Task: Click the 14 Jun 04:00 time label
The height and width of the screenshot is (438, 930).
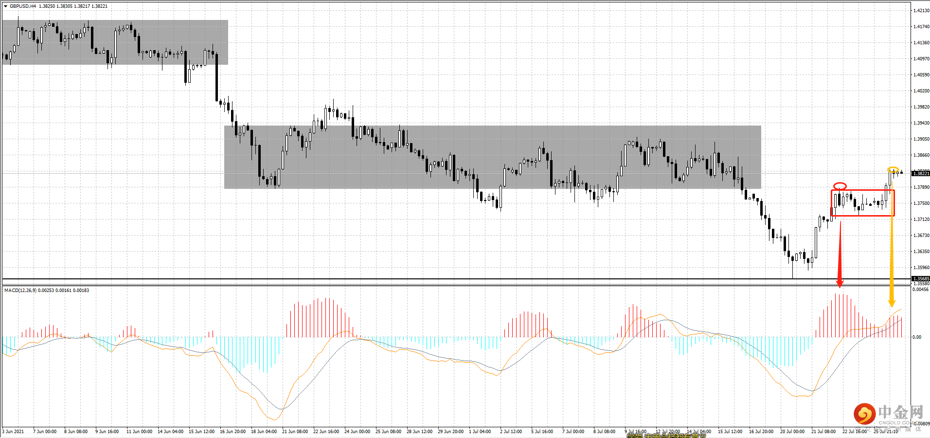Action: [x=170, y=432]
